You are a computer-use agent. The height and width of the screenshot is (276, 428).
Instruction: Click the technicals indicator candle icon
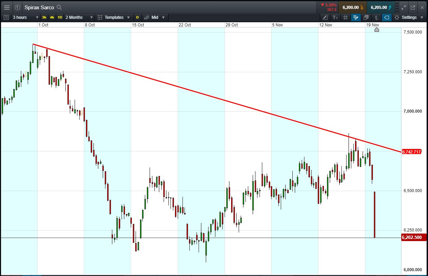click(376, 17)
